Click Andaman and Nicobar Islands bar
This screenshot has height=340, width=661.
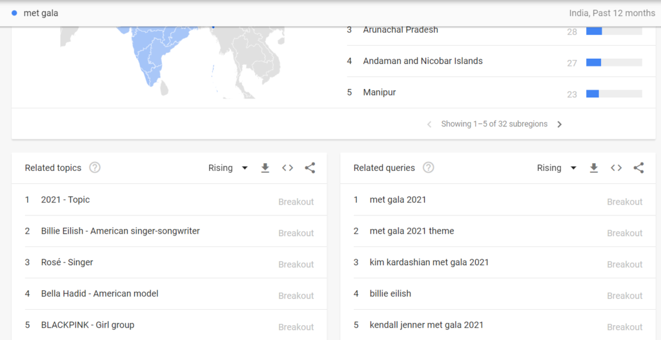pyautogui.click(x=613, y=63)
